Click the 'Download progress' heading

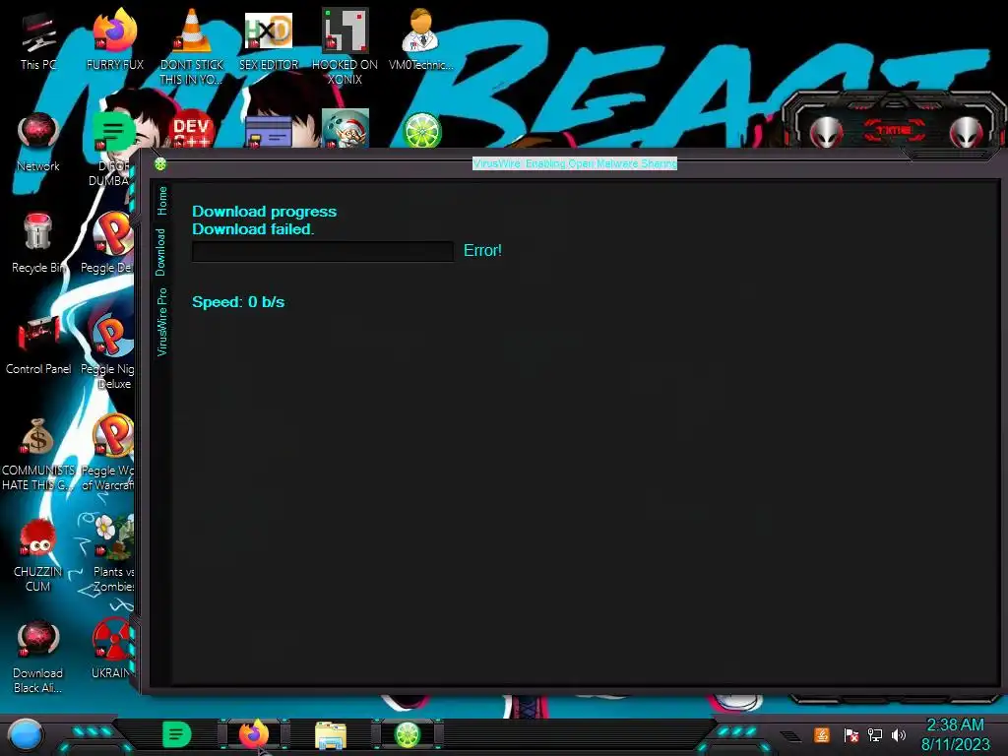[264, 212]
